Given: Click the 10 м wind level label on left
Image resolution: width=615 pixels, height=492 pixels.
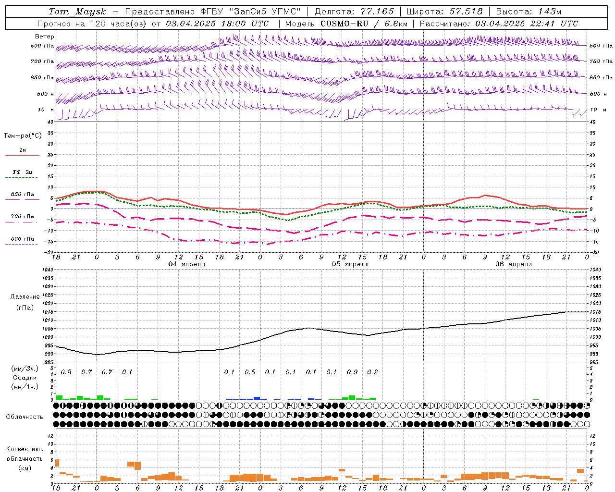Looking at the screenshot, I should pyautogui.click(x=46, y=110).
